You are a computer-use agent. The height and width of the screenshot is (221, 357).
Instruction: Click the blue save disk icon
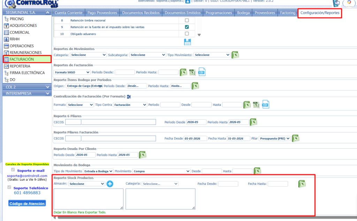(187, 42)
